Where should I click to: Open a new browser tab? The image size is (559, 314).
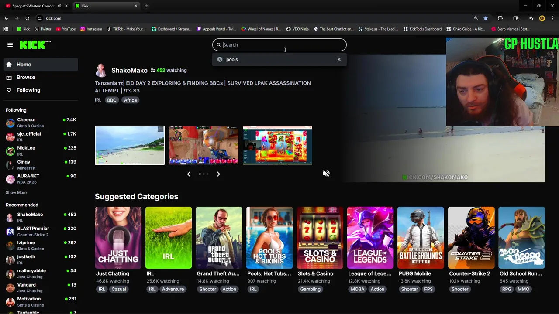[x=146, y=6]
